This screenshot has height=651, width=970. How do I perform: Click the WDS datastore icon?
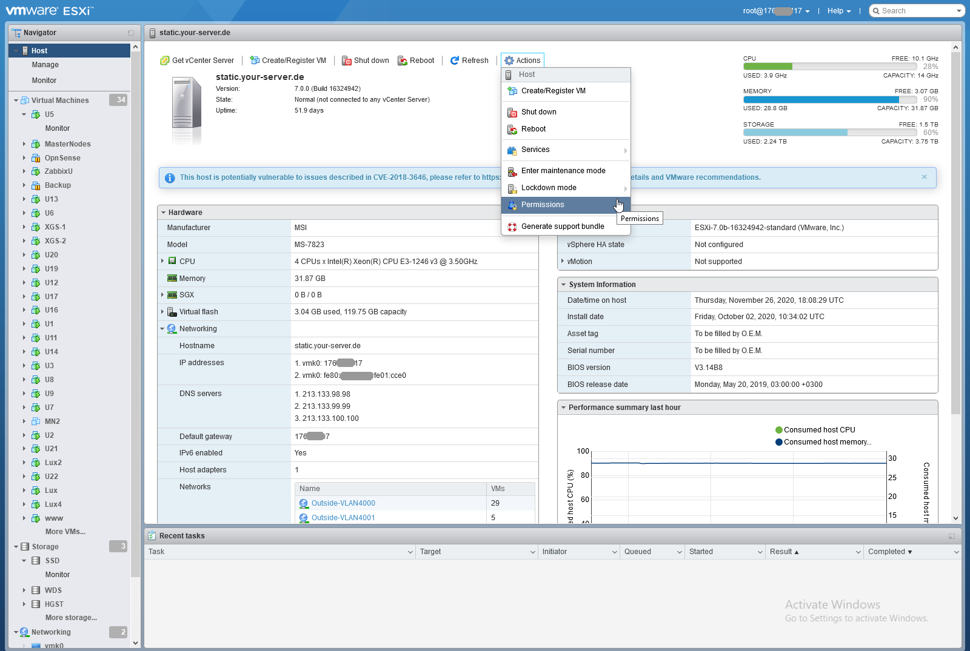(x=36, y=590)
